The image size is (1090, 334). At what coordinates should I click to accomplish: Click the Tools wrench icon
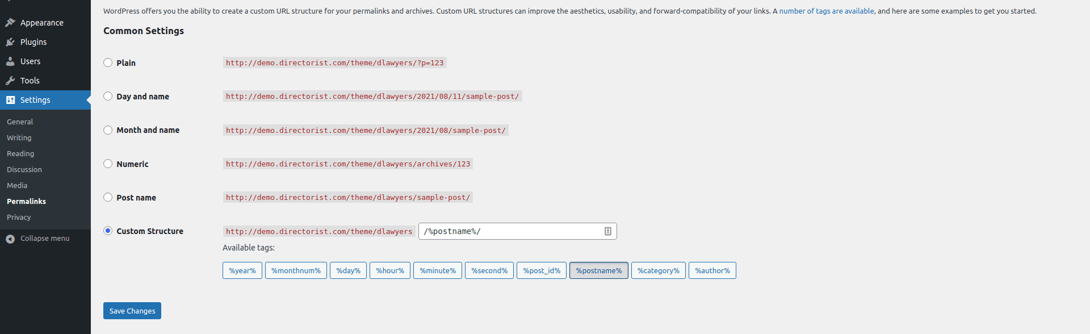pos(10,81)
